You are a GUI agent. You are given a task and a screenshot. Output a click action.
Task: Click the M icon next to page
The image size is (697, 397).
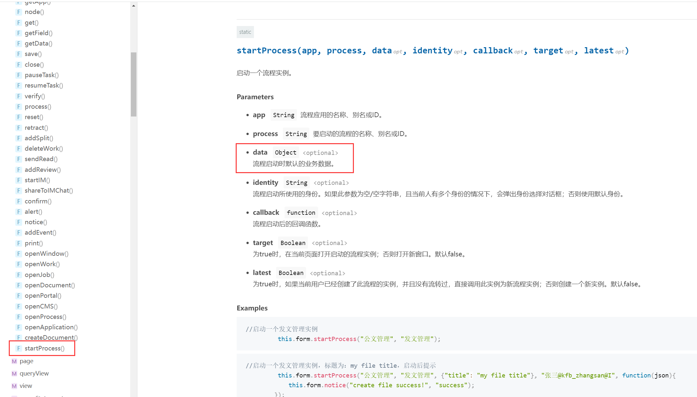[14, 361]
